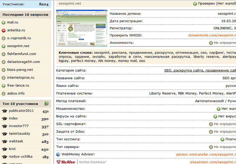Open anketka.ru from recent requests

[16, 30]
